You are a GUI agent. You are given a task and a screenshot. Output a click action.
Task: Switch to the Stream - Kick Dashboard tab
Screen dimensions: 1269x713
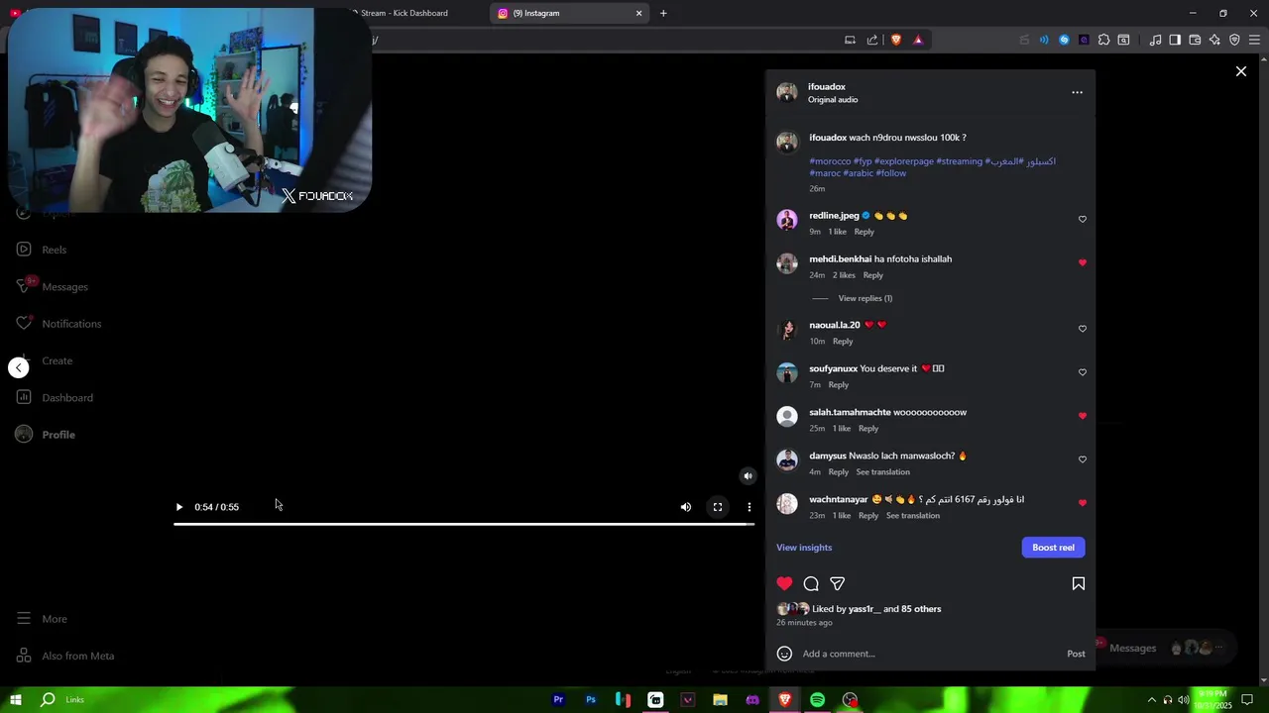click(406, 13)
